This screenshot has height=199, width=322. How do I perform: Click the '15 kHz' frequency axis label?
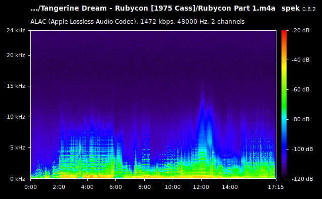16,86
